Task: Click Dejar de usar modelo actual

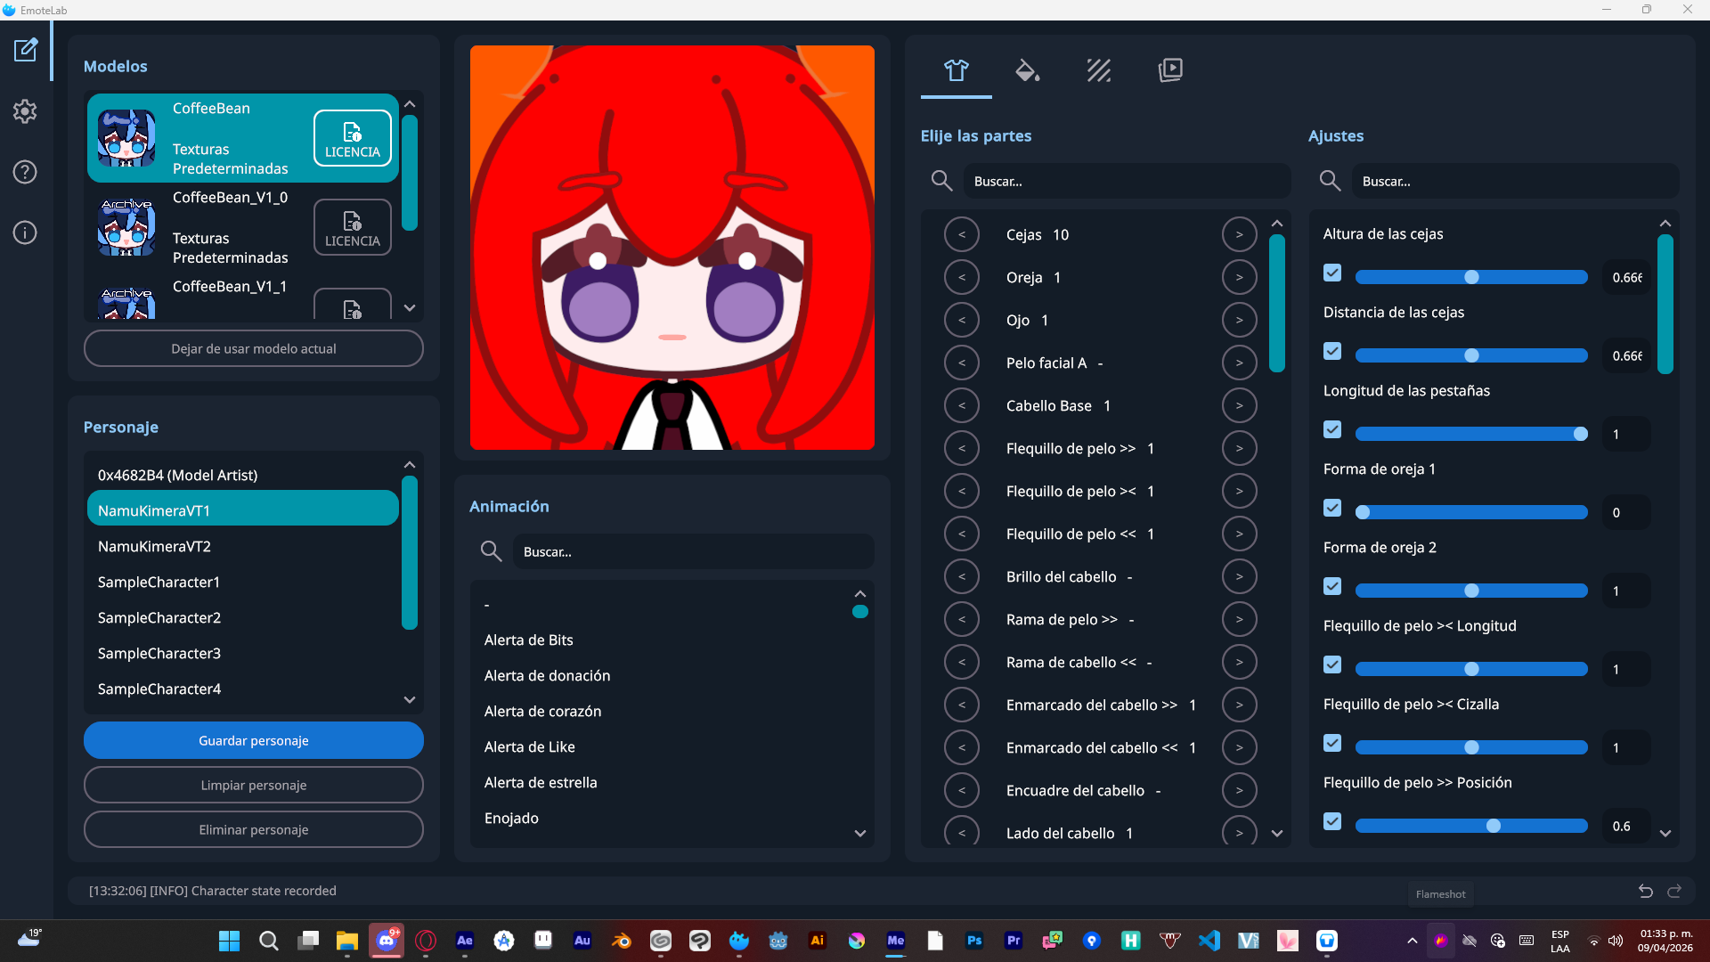Action: (254, 348)
